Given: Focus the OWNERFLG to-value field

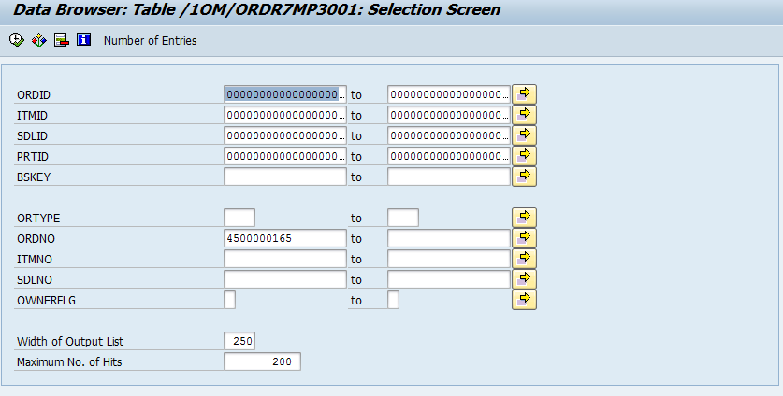Looking at the screenshot, I should click(394, 300).
